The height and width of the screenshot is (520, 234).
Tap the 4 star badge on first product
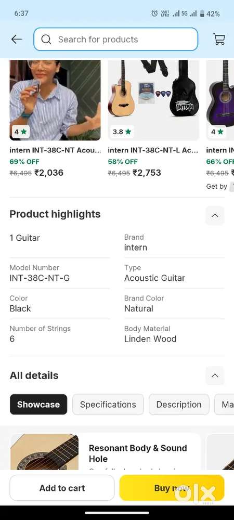tap(20, 132)
